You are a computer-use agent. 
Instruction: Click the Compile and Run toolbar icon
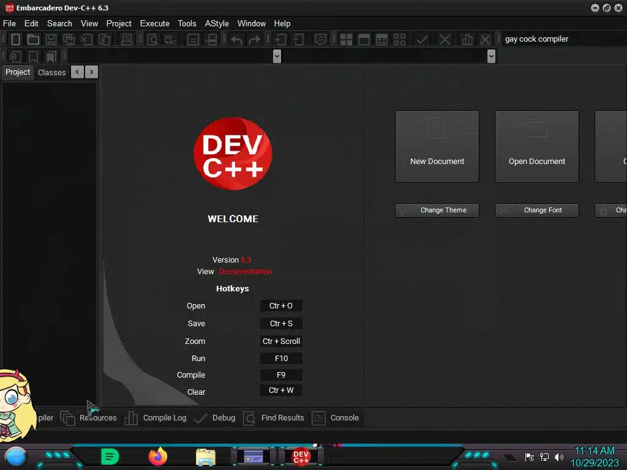(x=382, y=39)
